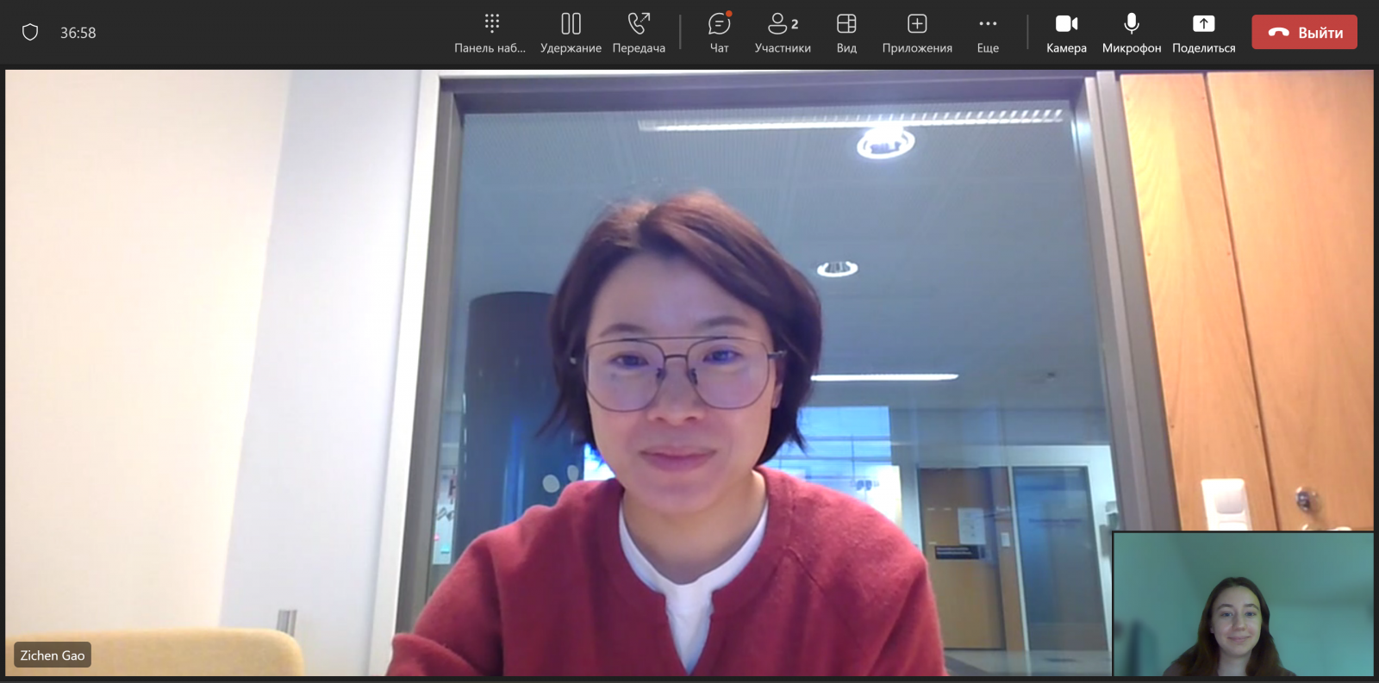The height and width of the screenshot is (683, 1379).
Task: Click the Еще label text
Action: click(x=988, y=48)
